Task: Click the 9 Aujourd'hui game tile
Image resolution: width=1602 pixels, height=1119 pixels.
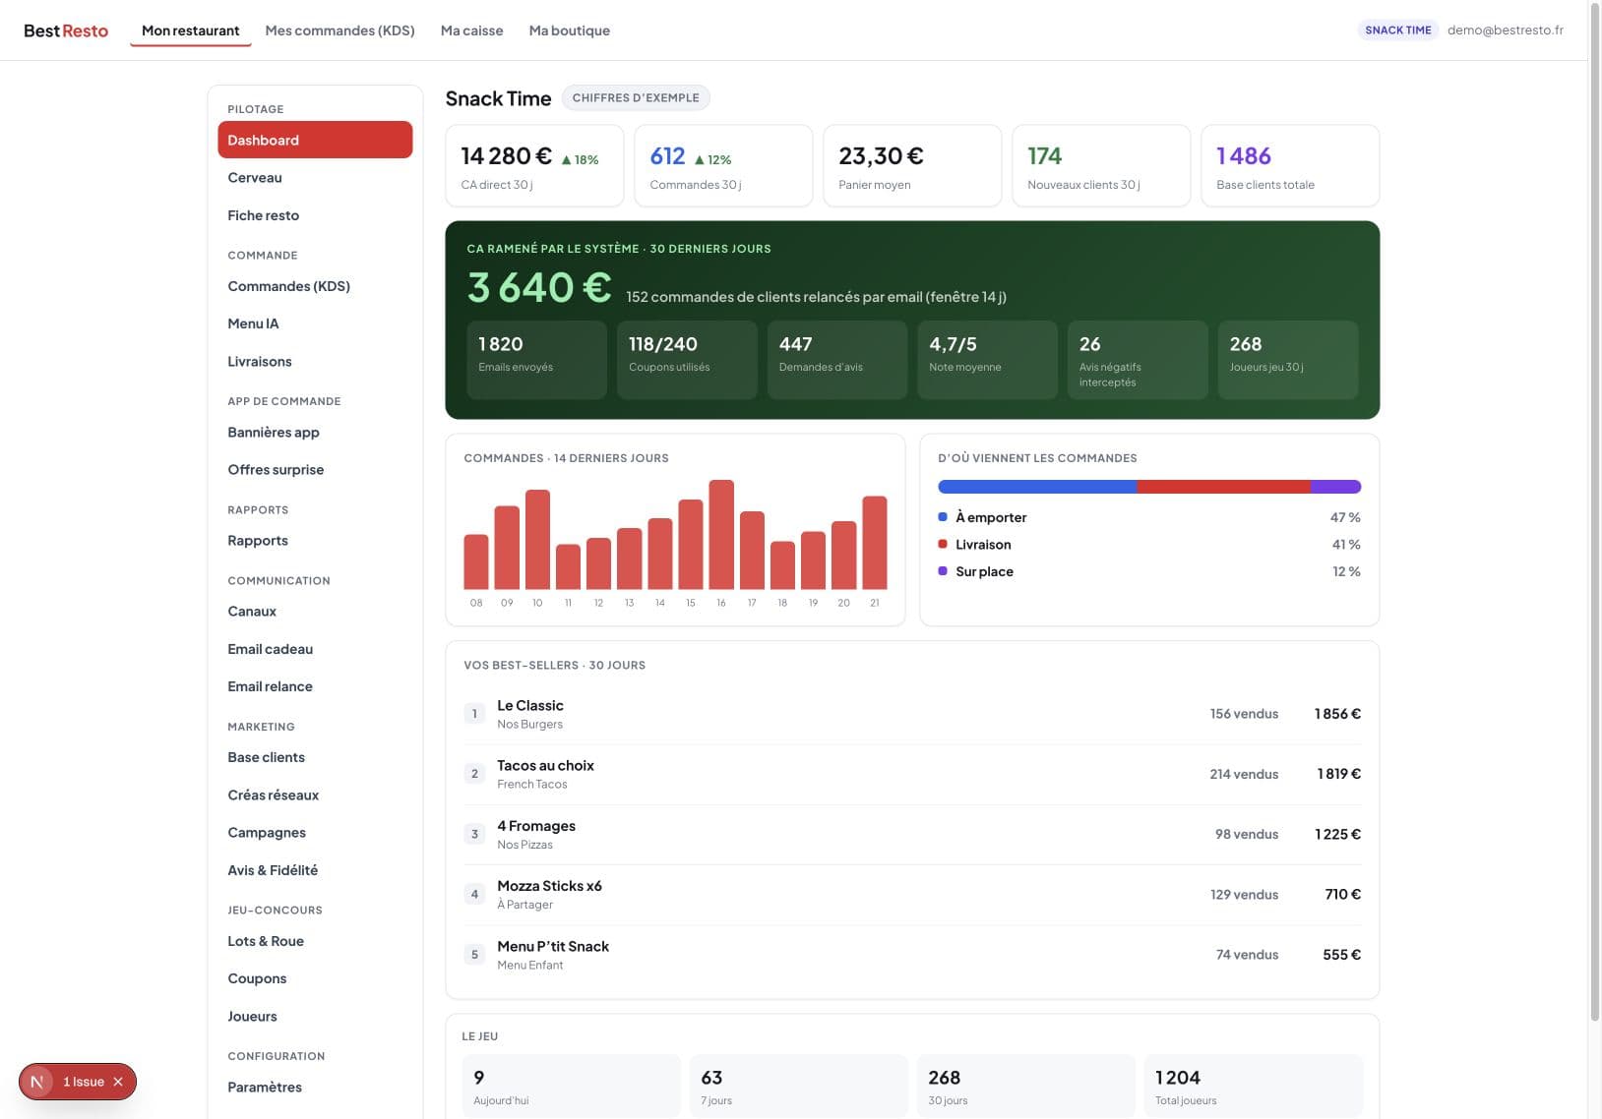Action: click(571, 1086)
